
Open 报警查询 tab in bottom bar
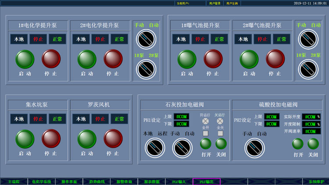click(x=124, y=181)
